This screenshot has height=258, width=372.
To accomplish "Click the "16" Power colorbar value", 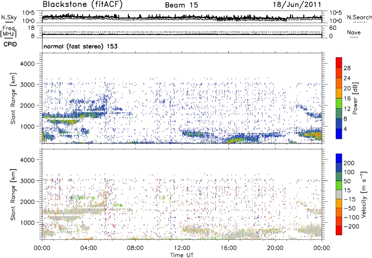I will point(347,98).
